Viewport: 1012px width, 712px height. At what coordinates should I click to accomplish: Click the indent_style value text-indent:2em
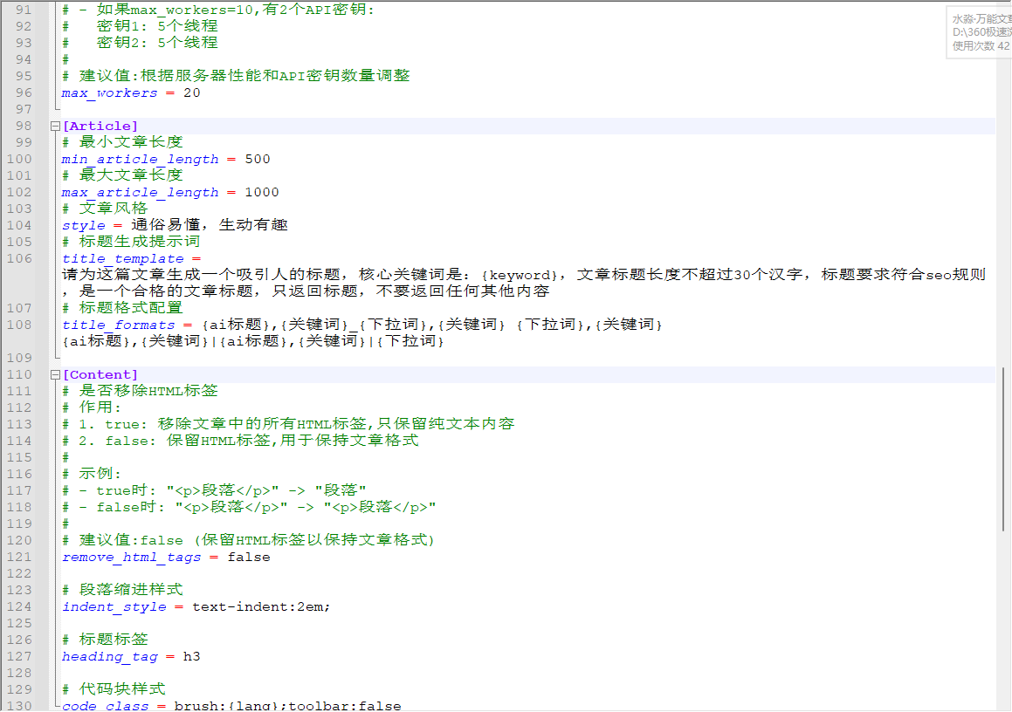pos(261,606)
